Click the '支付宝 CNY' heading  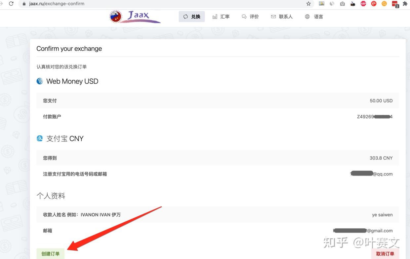pyautogui.click(x=65, y=138)
